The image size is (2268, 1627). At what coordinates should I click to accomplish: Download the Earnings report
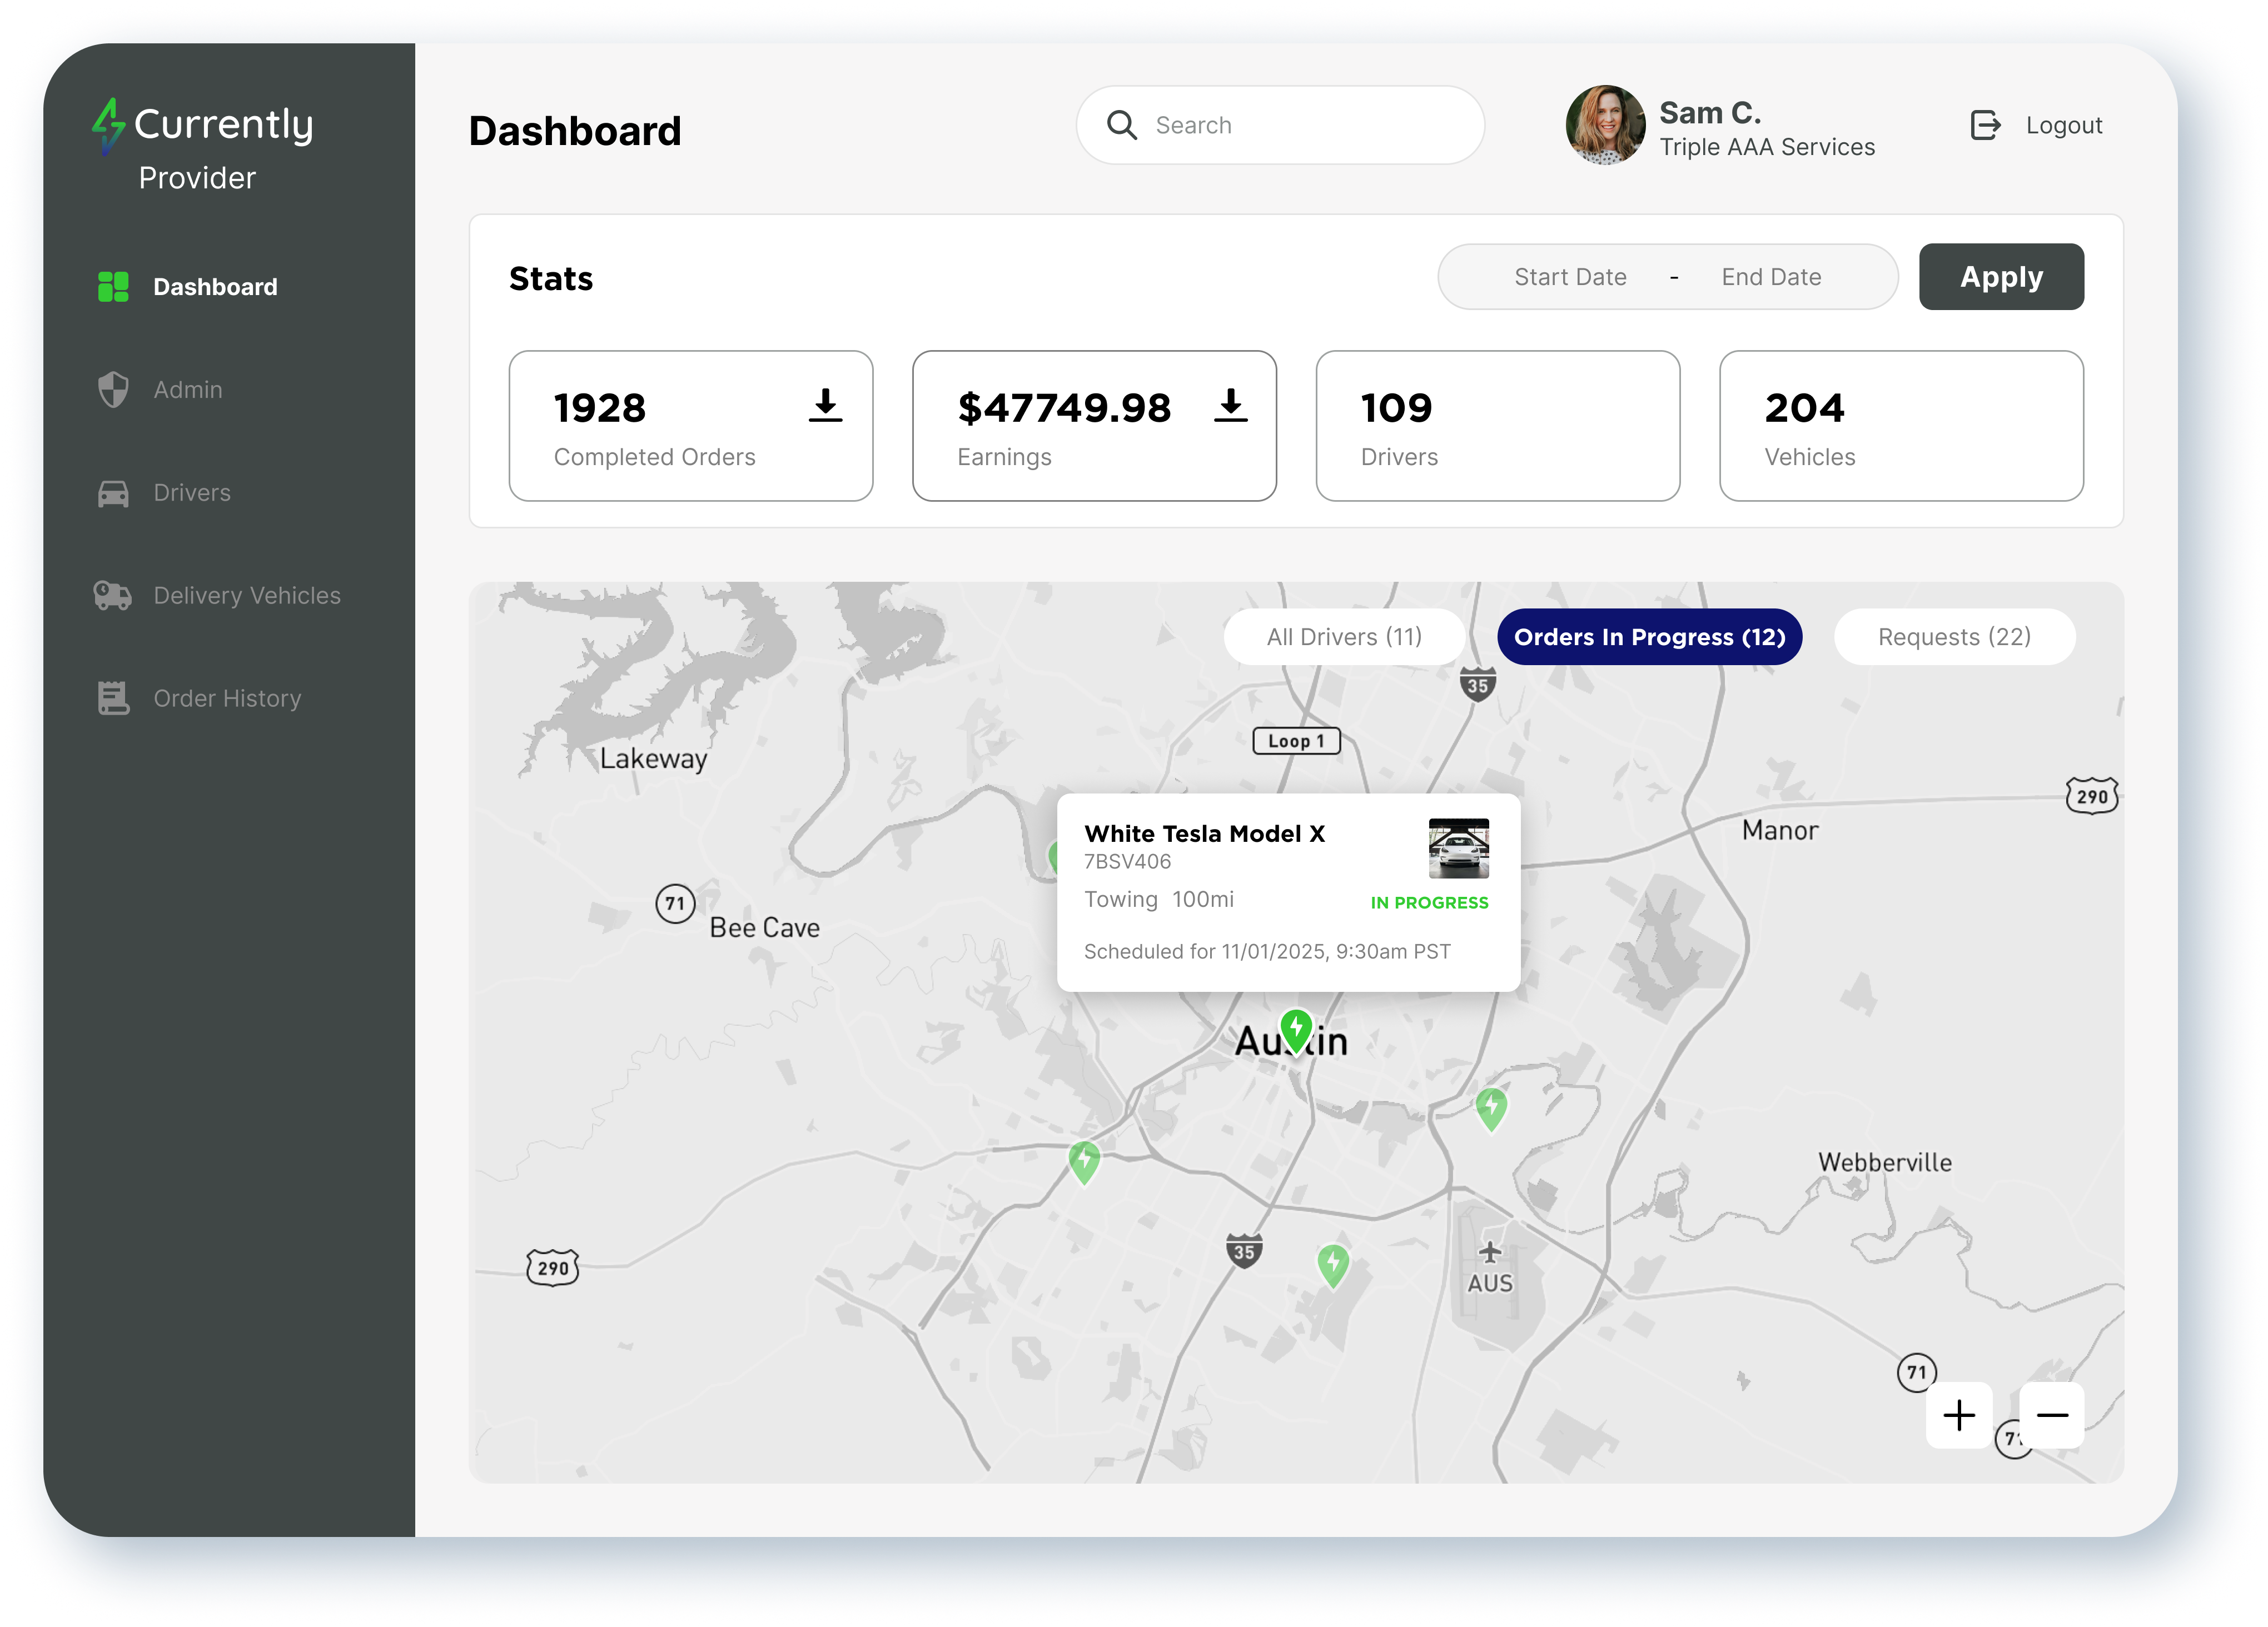point(1230,406)
